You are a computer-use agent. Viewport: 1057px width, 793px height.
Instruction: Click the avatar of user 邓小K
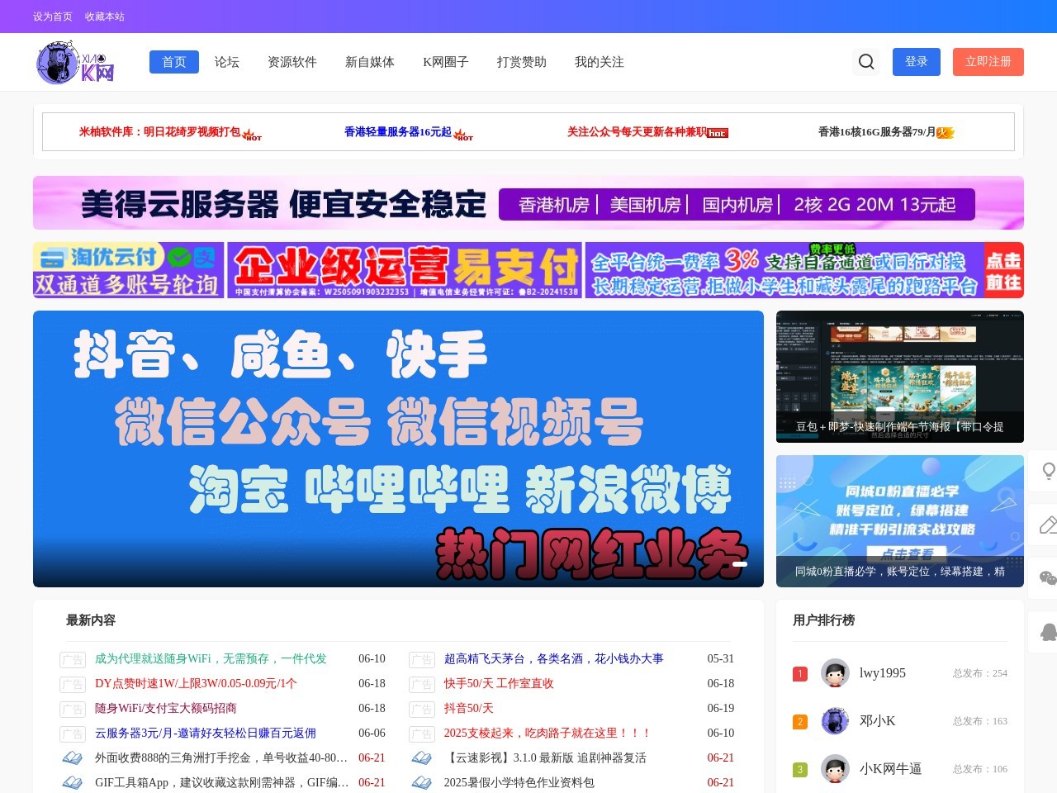coord(835,721)
